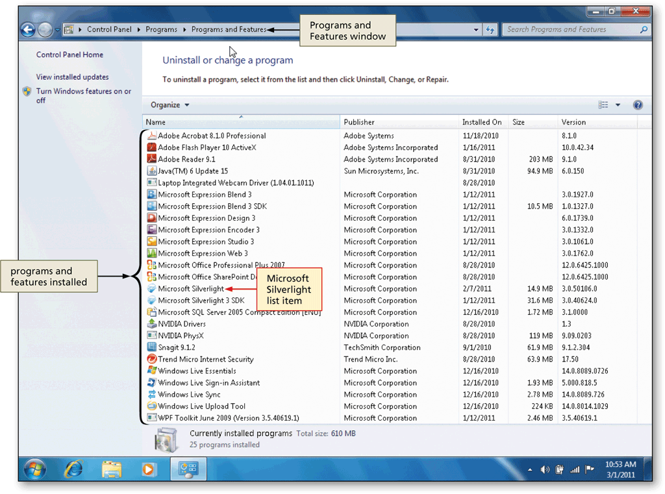Click the volume speaker tray icon
Image resolution: width=665 pixels, height=494 pixels.
545,469
